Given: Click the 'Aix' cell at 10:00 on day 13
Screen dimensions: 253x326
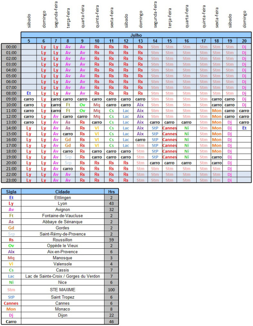Looking at the screenshot, I should [x=140, y=105].
